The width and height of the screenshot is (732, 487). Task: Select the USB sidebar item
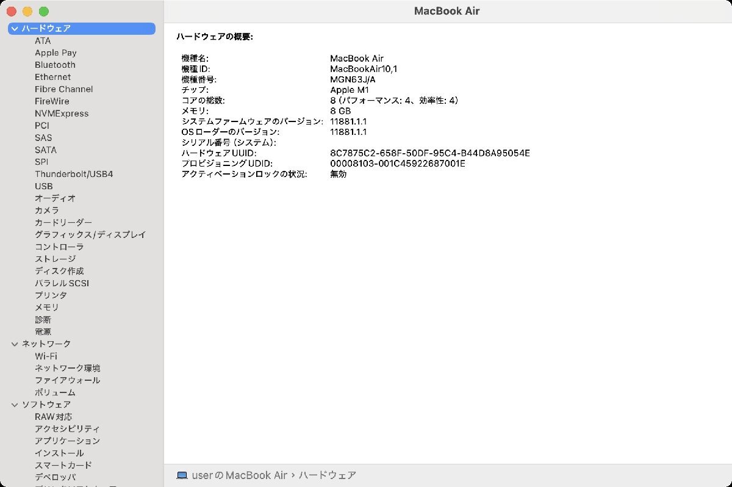point(43,186)
